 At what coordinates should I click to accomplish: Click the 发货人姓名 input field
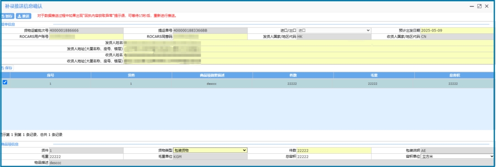click(x=309, y=43)
